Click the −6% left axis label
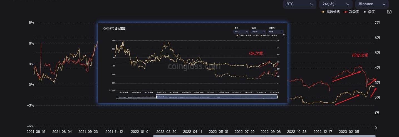Screen dimensions: 399x137 point(30,126)
